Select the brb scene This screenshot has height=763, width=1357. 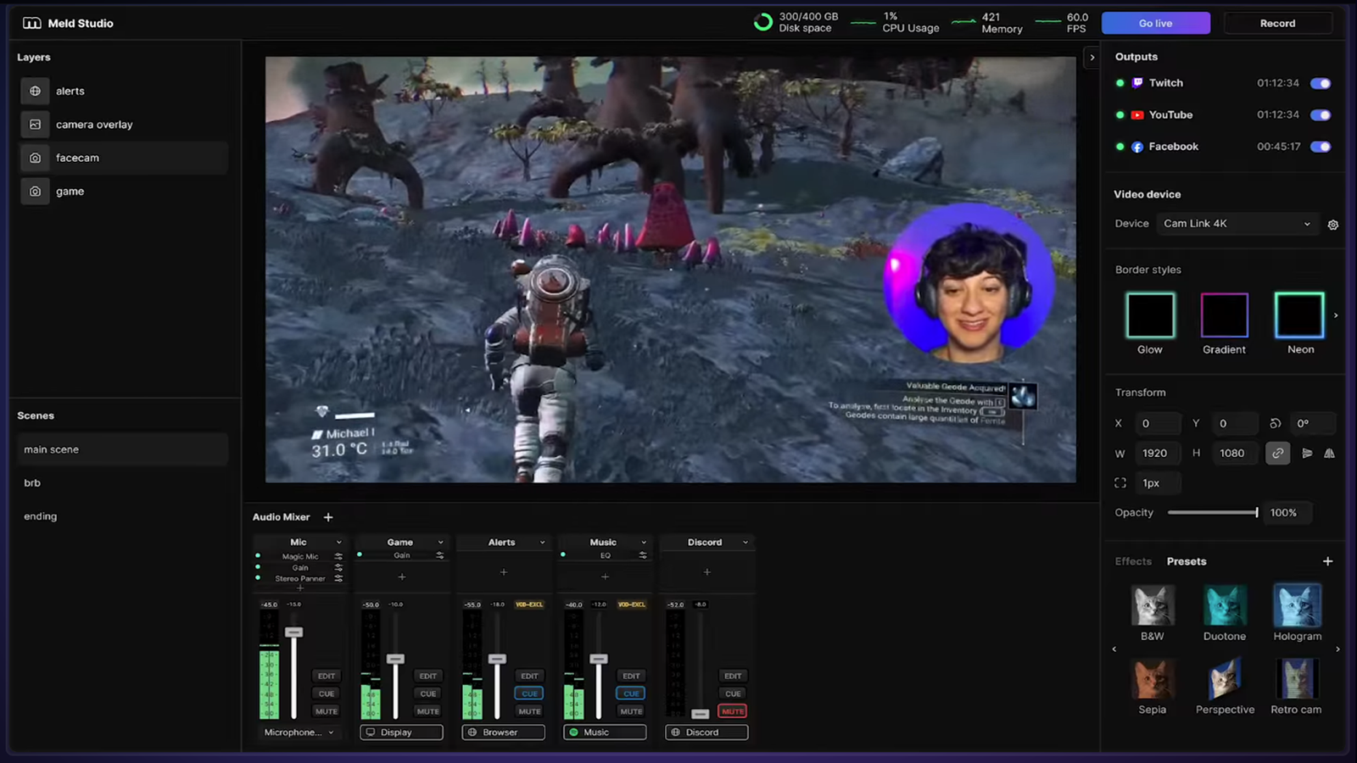pyautogui.click(x=32, y=483)
